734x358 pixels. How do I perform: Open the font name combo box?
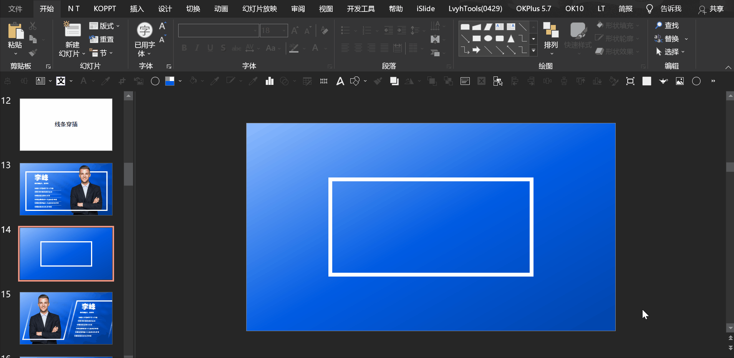click(218, 30)
